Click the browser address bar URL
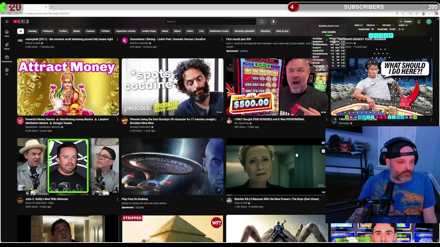 (44, 13)
